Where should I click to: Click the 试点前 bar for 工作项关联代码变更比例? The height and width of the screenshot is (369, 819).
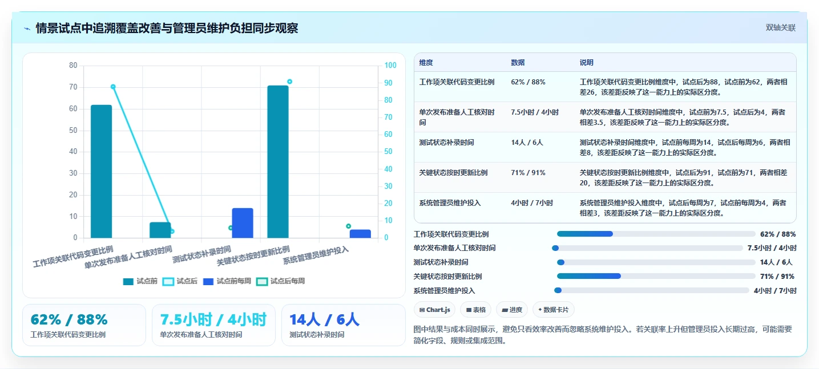pos(102,171)
